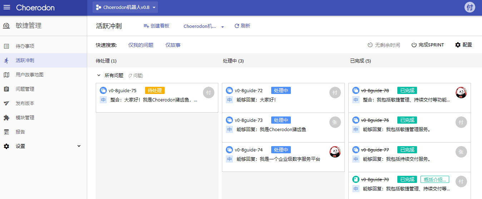Open the board selector dropdown arrow
482x199 pixels.
[x=222, y=27]
